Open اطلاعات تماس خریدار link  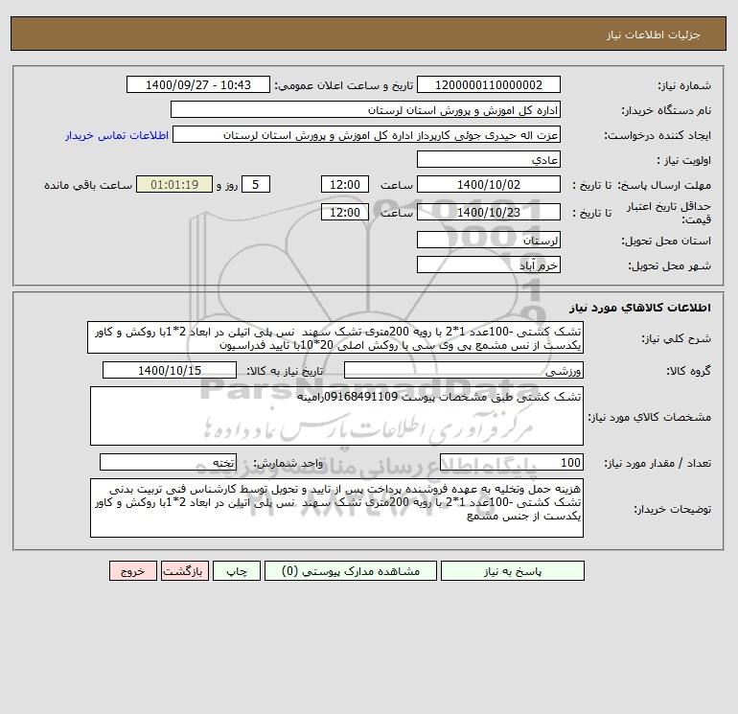click(117, 135)
